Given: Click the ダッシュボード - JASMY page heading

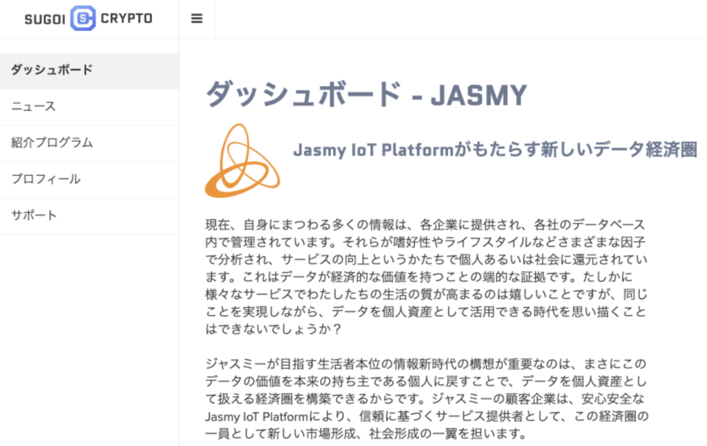Looking at the screenshot, I should (x=366, y=94).
